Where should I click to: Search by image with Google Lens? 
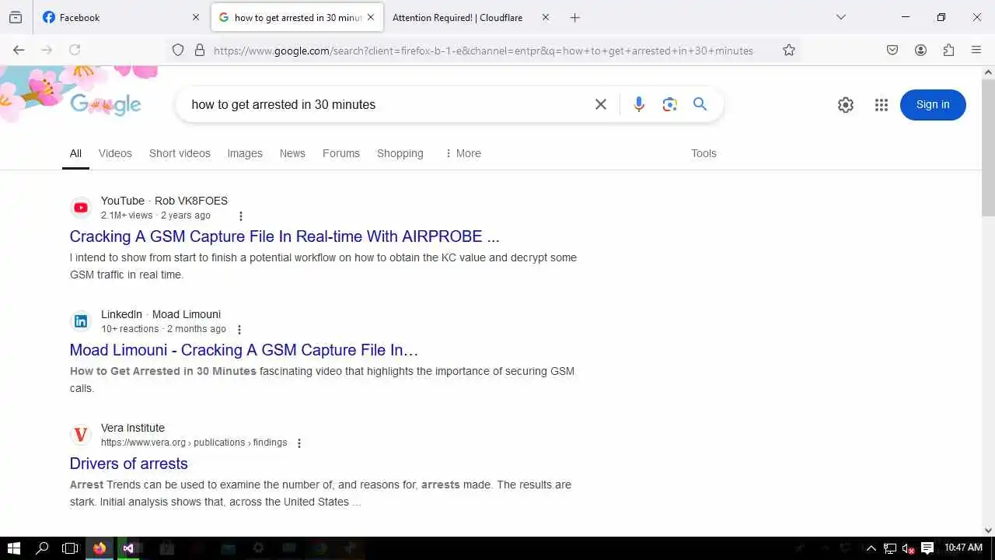click(670, 104)
